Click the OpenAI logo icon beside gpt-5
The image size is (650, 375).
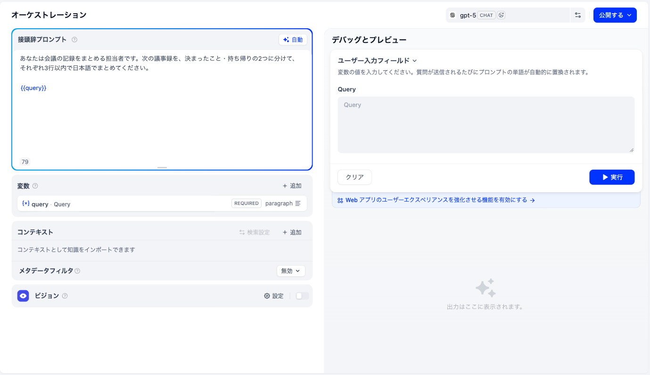coord(453,15)
